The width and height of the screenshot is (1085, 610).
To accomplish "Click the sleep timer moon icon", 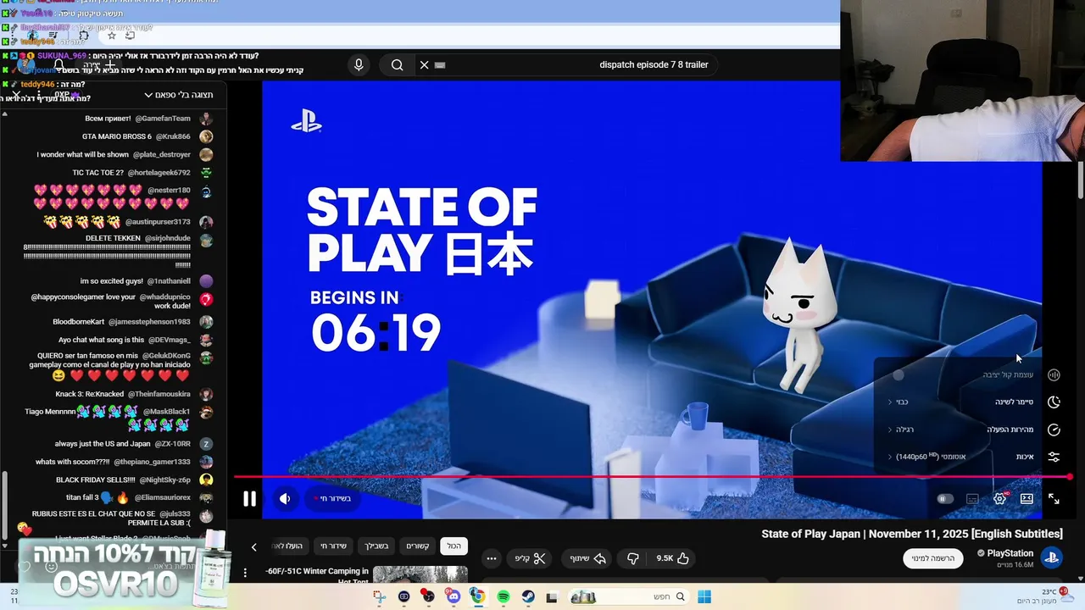I will [x=1054, y=402].
